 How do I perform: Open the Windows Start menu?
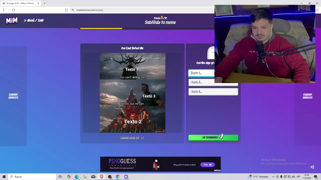click(x=4, y=177)
